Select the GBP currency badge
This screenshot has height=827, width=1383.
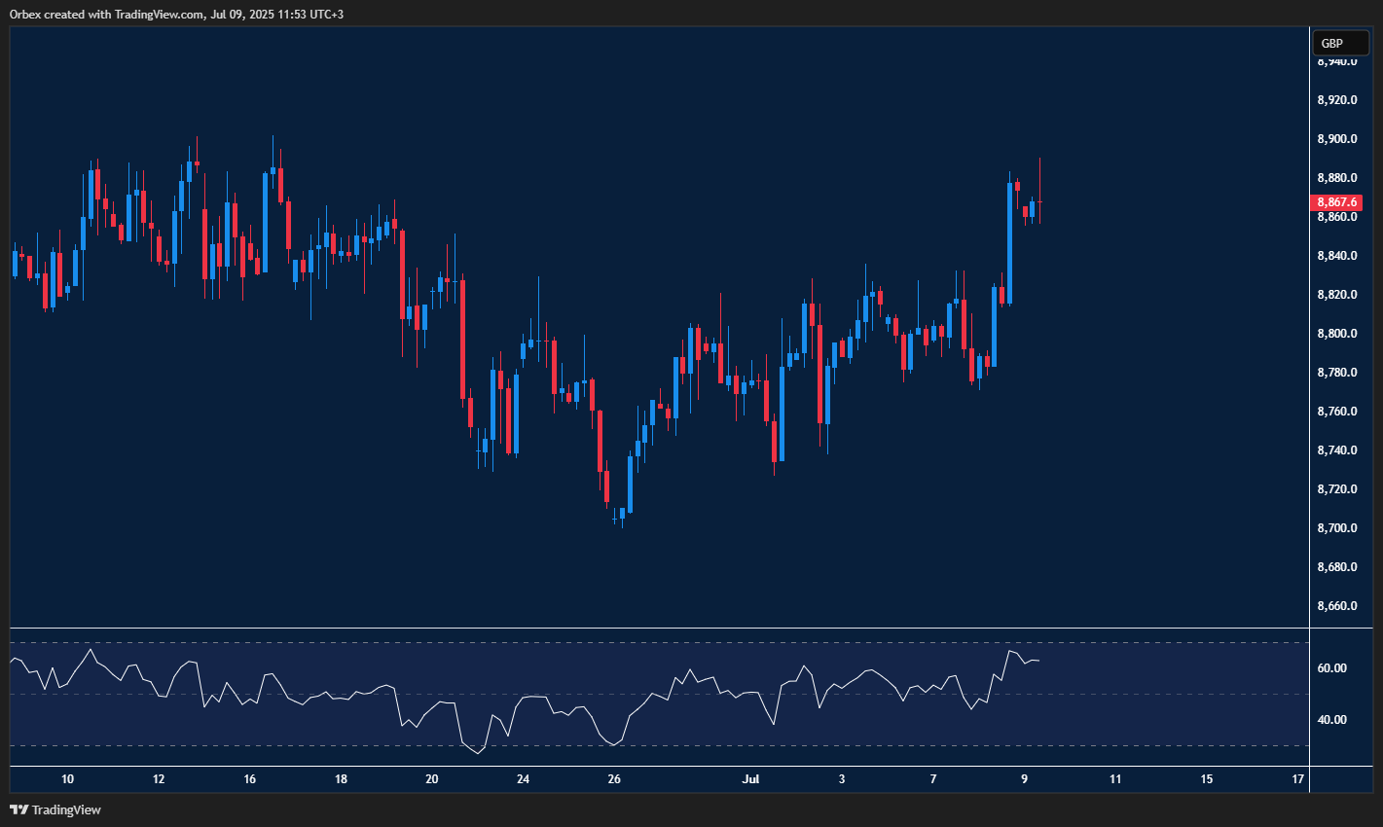click(x=1340, y=43)
